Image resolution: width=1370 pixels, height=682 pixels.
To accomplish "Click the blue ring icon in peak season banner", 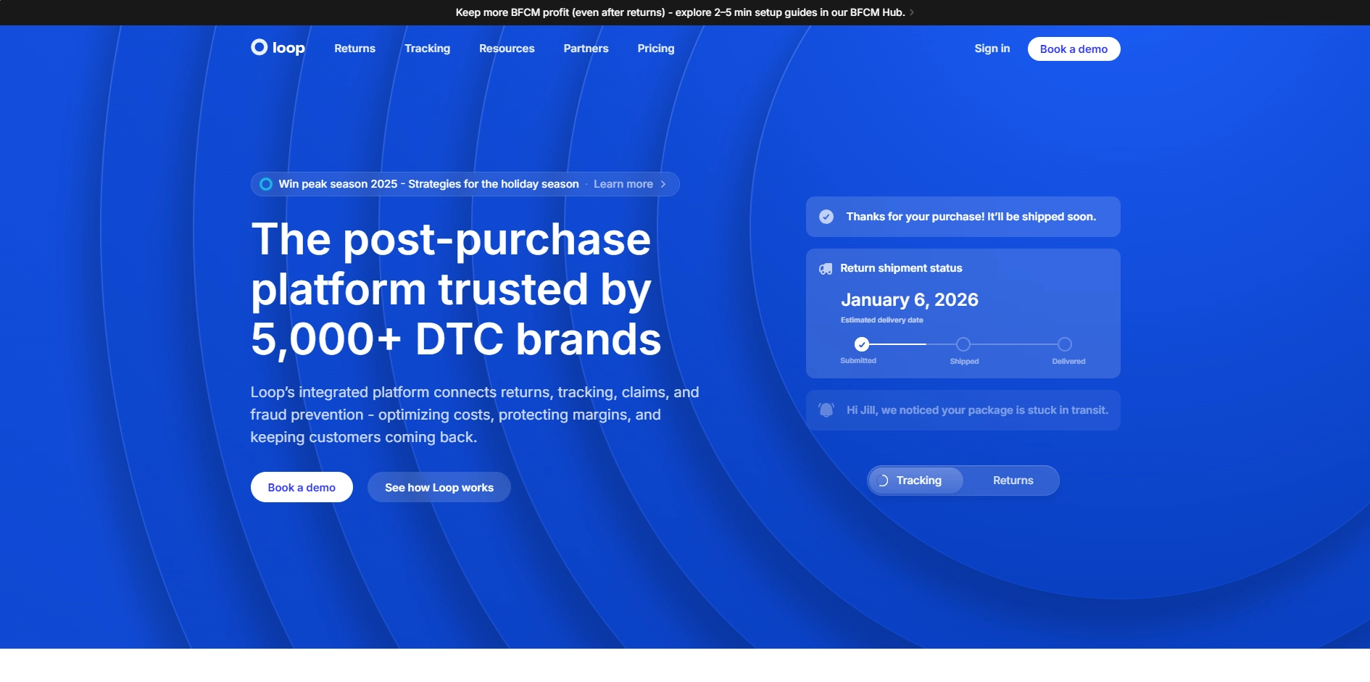I will click(x=266, y=184).
